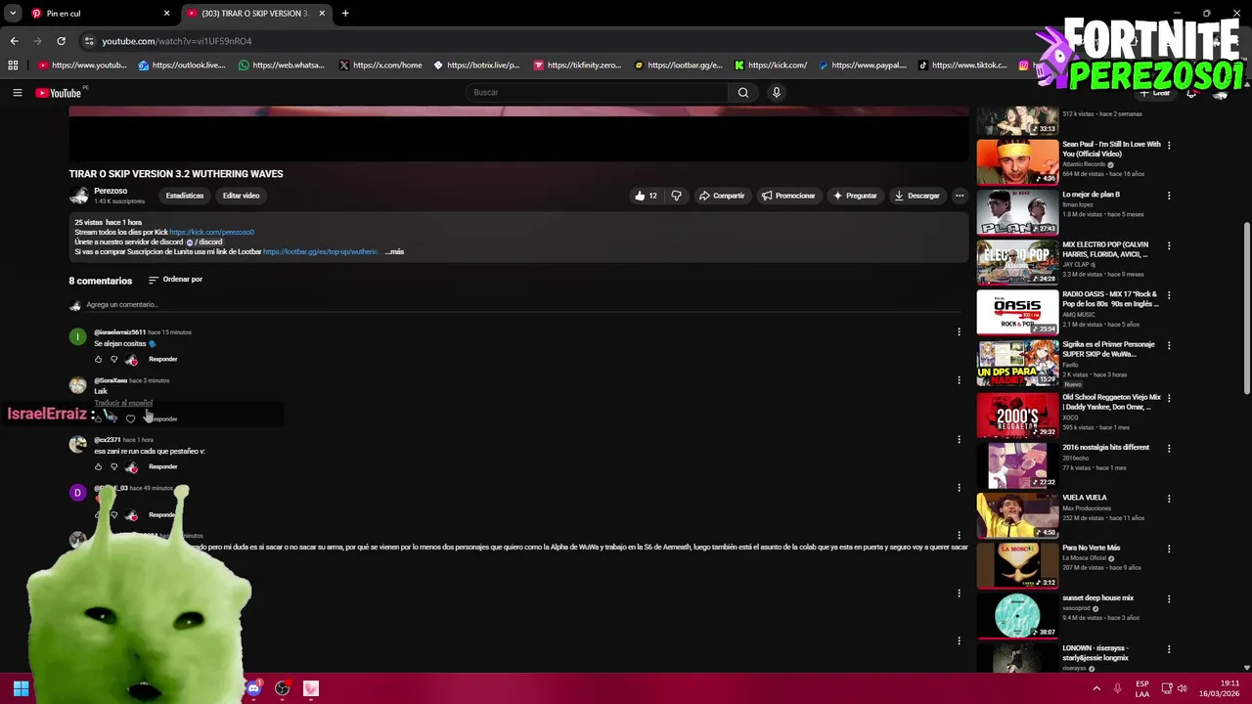Like the video with thumbs-up showing 12

pyautogui.click(x=646, y=196)
